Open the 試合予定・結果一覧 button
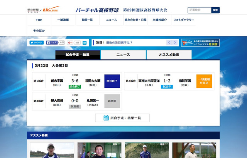 coord(122,118)
